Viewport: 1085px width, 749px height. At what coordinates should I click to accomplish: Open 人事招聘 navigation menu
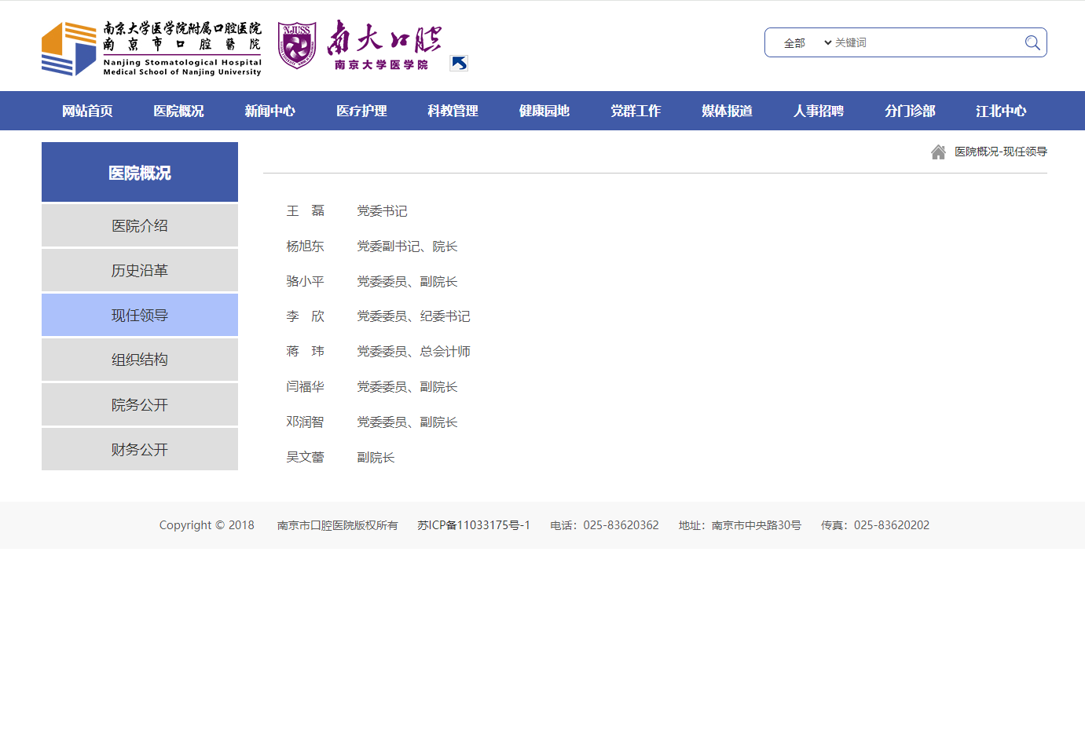pyautogui.click(x=818, y=111)
